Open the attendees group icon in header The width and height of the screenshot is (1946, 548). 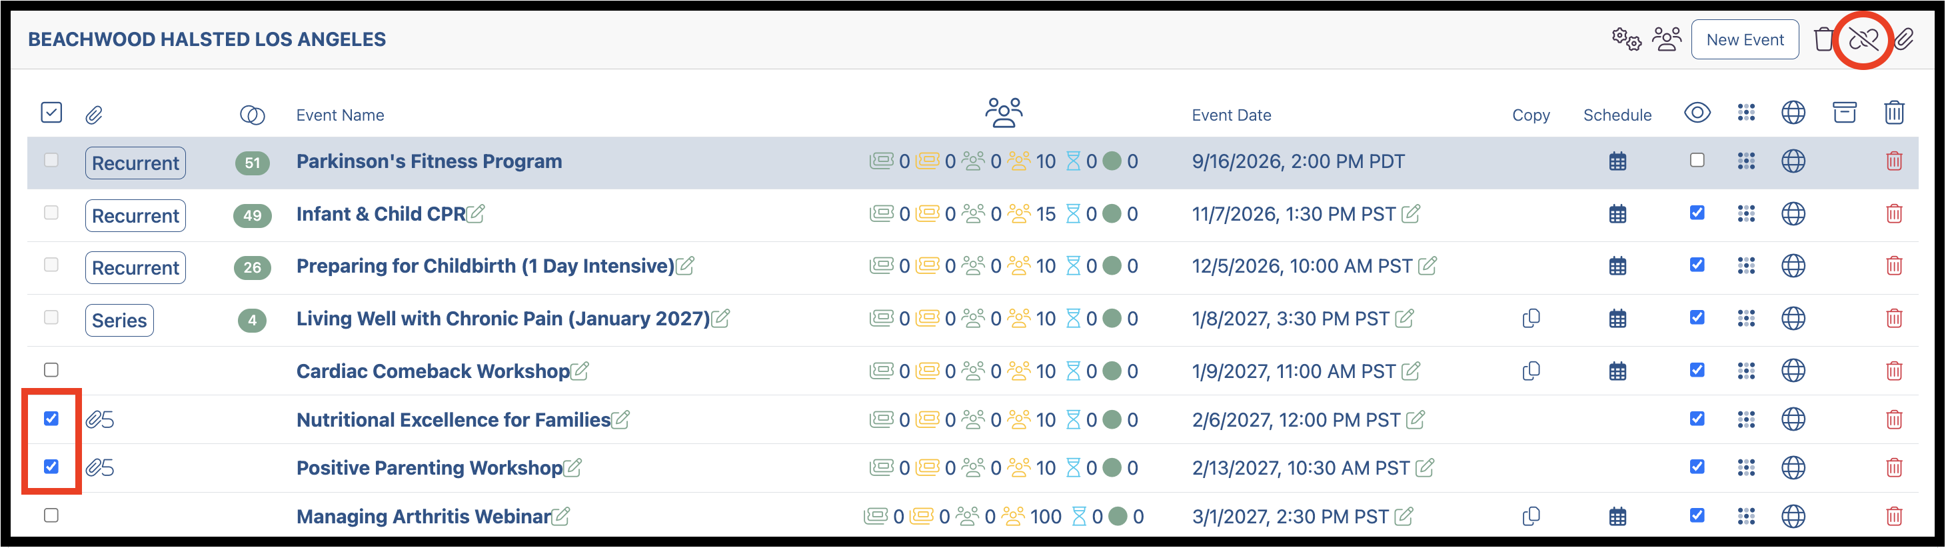point(1667,39)
